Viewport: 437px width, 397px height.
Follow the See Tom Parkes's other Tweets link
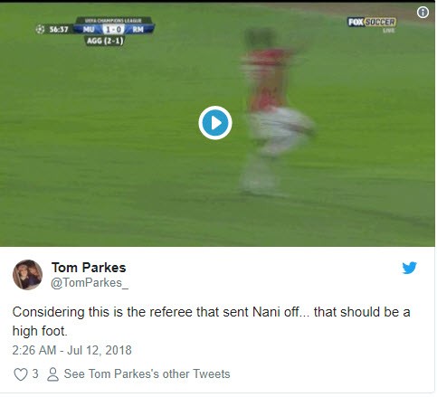[147, 373]
